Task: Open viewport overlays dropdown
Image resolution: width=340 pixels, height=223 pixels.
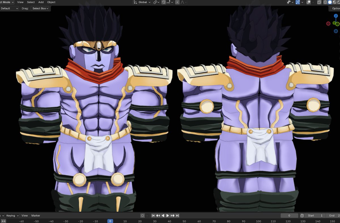Action: pos(313,2)
